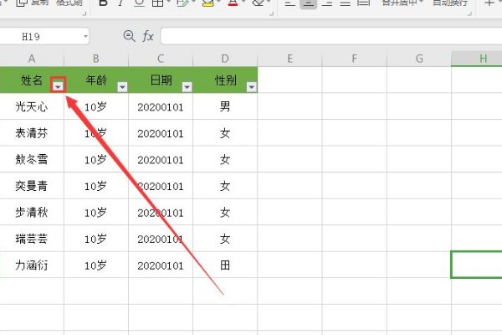Expand the name box dropdown arrow
This screenshot has width=502, height=335.
tap(85, 36)
